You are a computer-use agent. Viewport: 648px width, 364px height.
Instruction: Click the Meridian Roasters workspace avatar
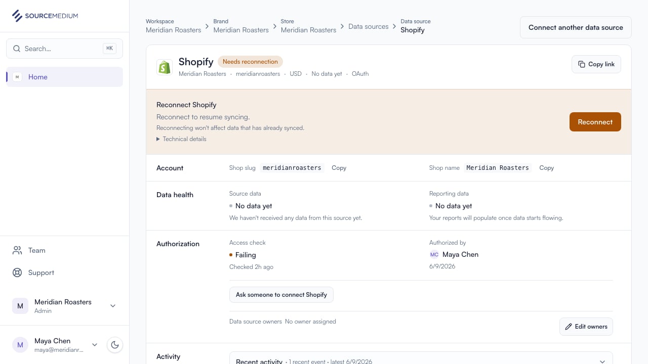(x=20, y=306)
